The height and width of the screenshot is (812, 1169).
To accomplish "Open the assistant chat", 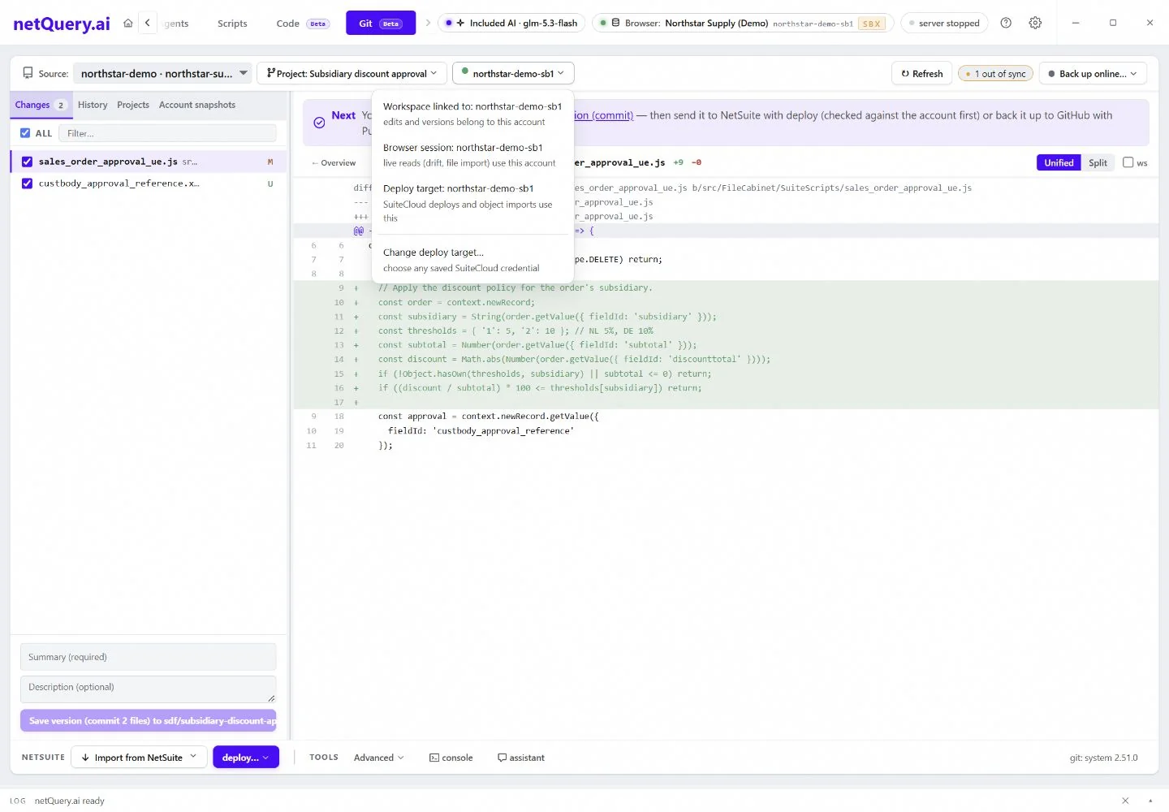I will 521,758.
